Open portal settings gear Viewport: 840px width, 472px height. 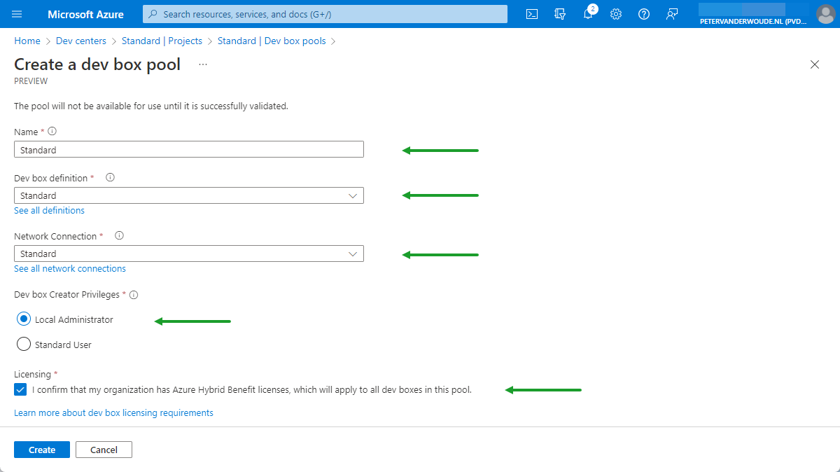pyautogui.click(x=616, y=14)
